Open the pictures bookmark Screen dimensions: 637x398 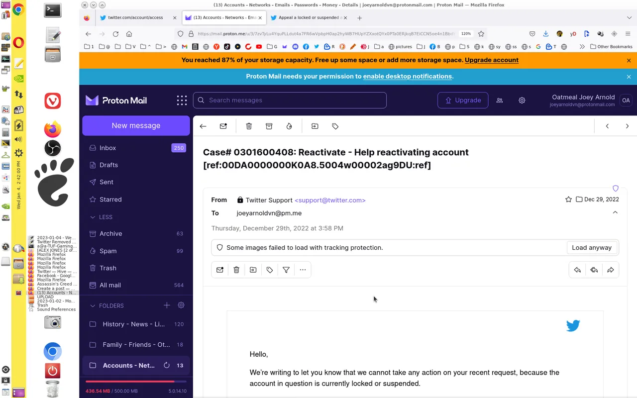(401, 47)
